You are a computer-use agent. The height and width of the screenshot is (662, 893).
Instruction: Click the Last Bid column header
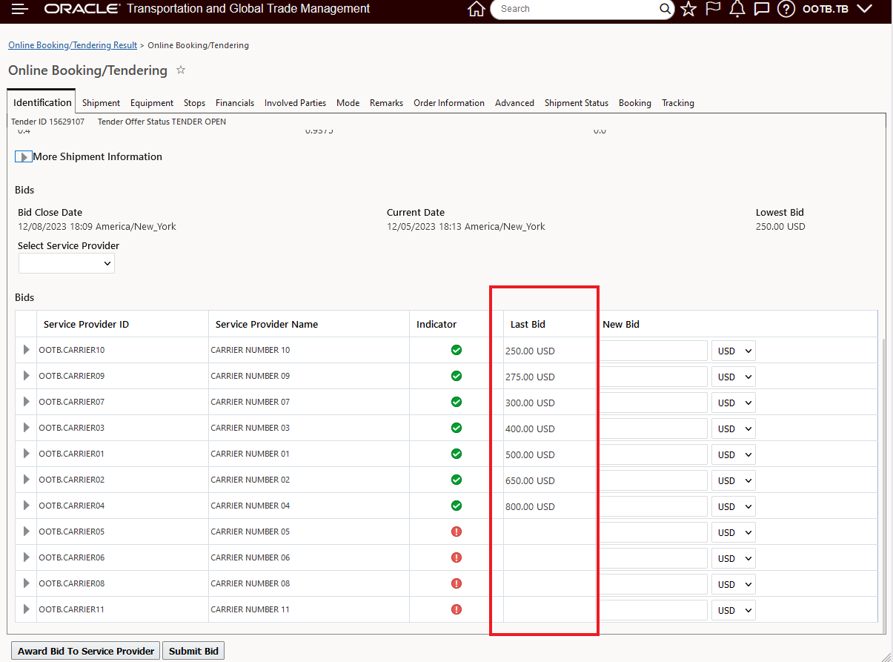[x=528, y=324]
